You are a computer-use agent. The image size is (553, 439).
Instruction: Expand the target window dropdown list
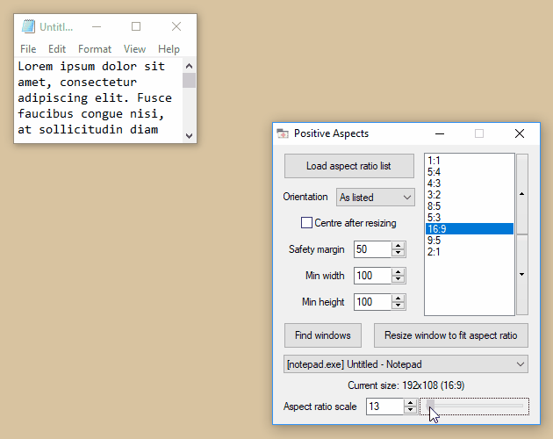tap(520, 363)
